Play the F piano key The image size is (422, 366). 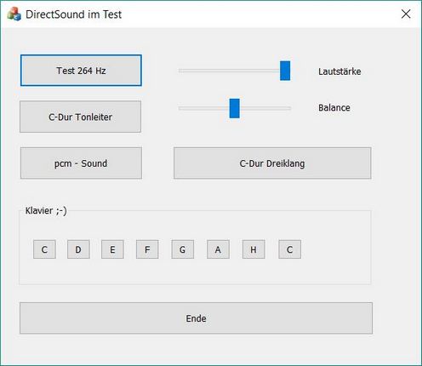point(147,249)
